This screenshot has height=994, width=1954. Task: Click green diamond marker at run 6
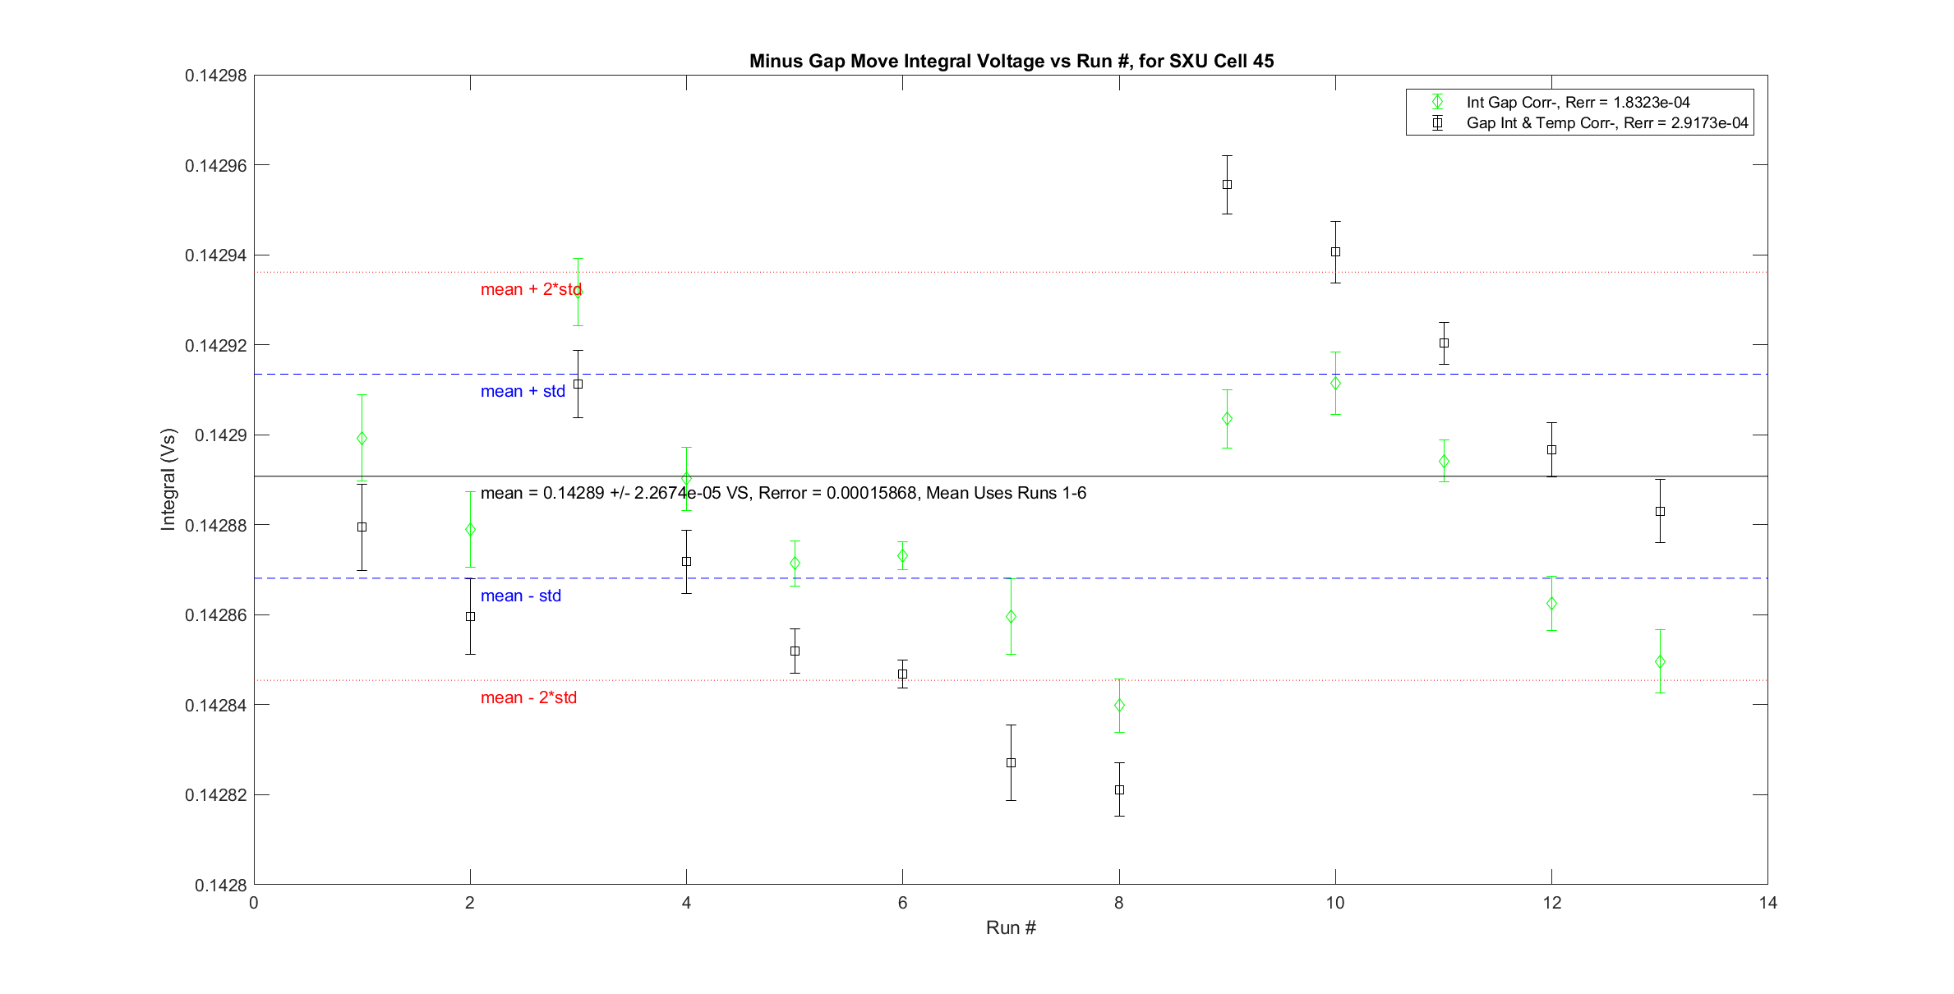[x=902, y=556]
